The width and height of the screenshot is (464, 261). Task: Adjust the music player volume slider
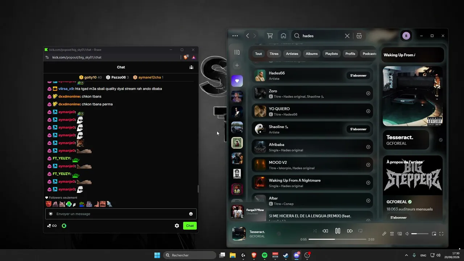(419, 234)
